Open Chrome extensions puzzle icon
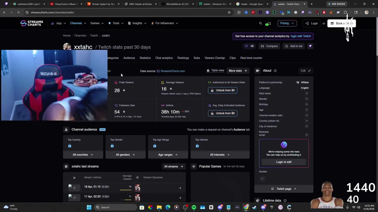 click(x=345, y=12)
